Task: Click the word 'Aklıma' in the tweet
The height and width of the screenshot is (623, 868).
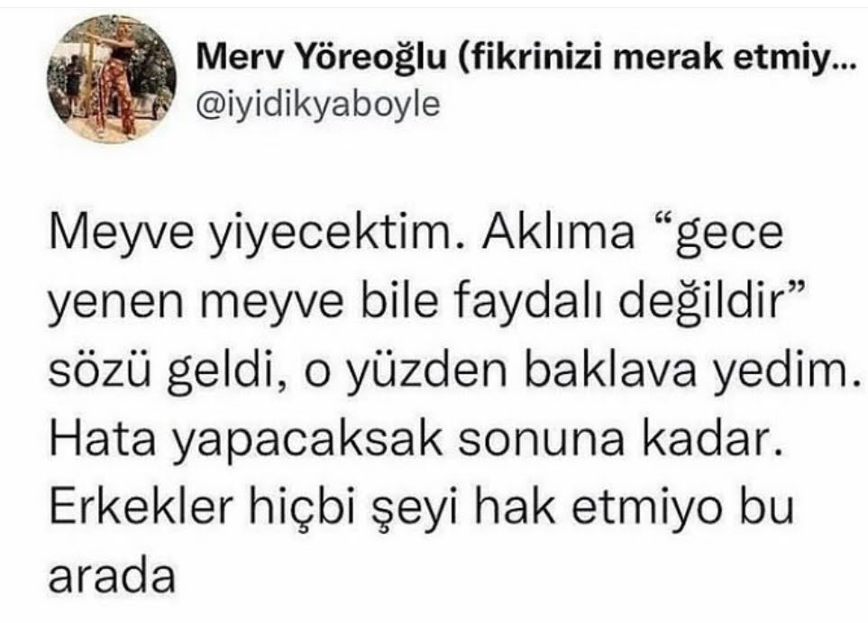Action: click(x=558, y=233)
